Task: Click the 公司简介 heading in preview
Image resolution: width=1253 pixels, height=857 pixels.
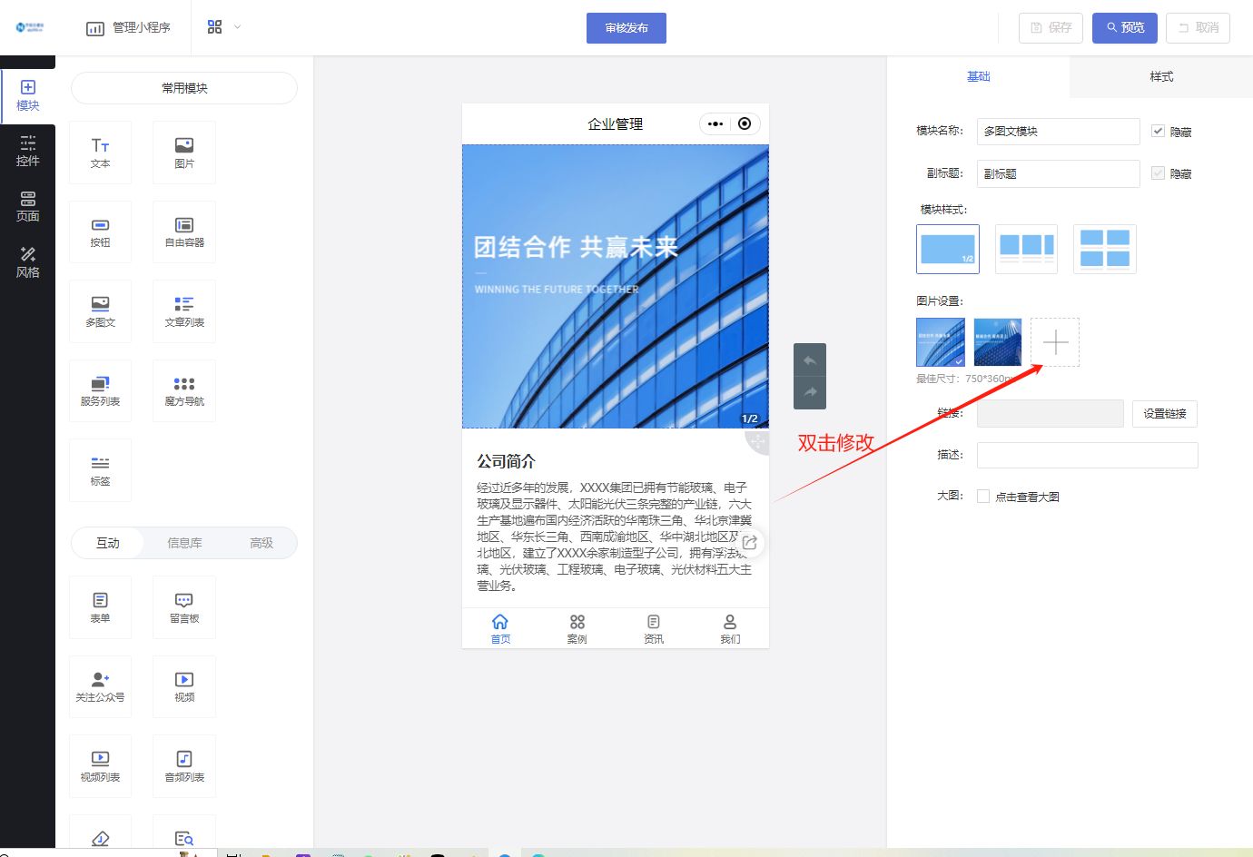Action: 507,461
